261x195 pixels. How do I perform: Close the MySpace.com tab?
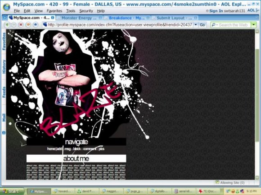[x=53, y=17]
